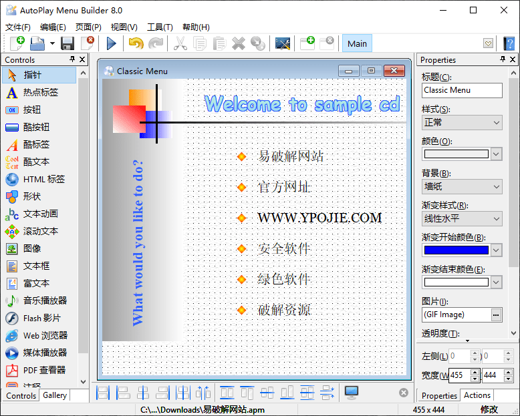The height and width of the screenshot is (416, 520).
Task: Select the HTML 标签 control
Action: coord(39,179)
